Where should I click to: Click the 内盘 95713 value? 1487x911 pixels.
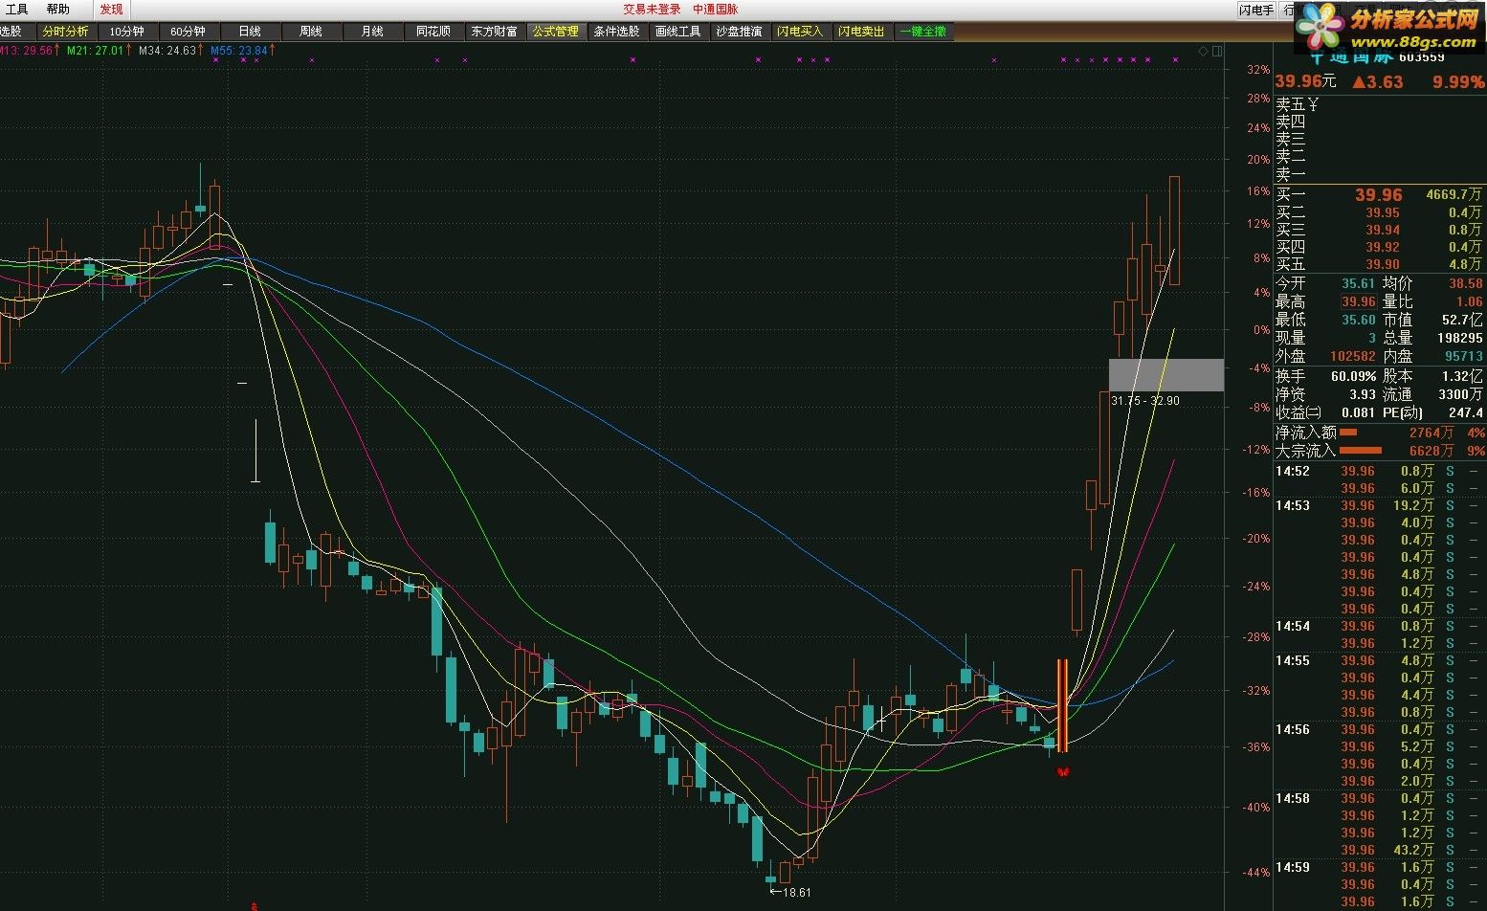pyautogui.click(x=1464, y=356)
